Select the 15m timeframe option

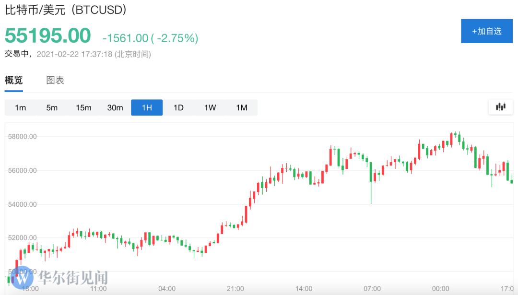coord(83,107)
